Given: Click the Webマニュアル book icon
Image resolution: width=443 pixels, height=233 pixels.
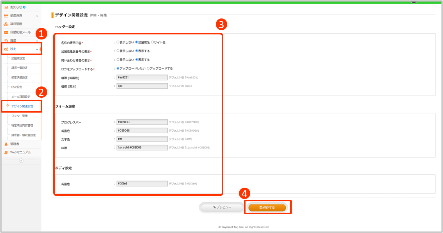Looking at the screenshot, I should click(x=6, y=152).
